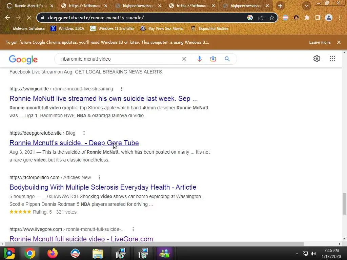347x260 pixels.
Task: Click the vertical scrollbar thumb
Action: pos(344,203)
